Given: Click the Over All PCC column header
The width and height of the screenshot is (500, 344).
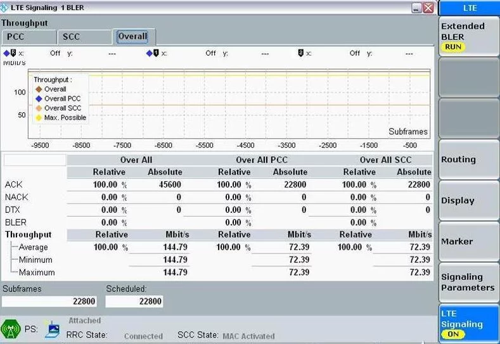Looking at the screenshot, I should [262, 160].
